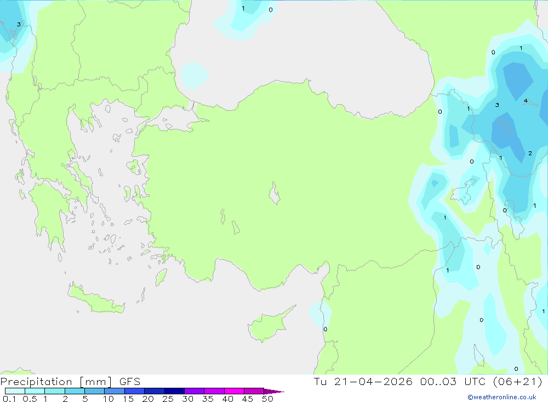
Task: Pick the 25–30 mm legend color swatch
Action: (x=174, y=391)
